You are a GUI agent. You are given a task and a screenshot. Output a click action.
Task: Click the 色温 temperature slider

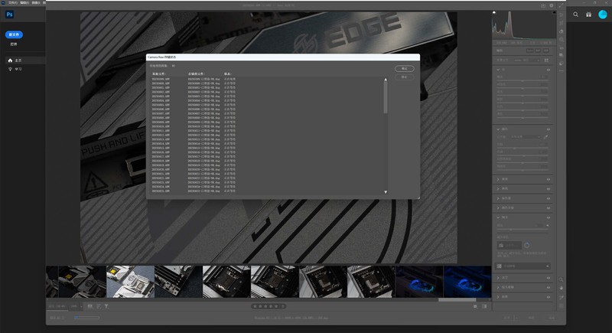pos(522,148)
